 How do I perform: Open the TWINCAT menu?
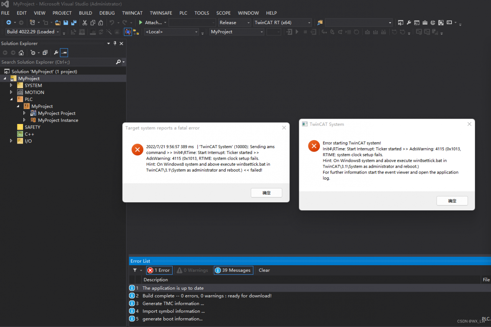tap(132, 13)
